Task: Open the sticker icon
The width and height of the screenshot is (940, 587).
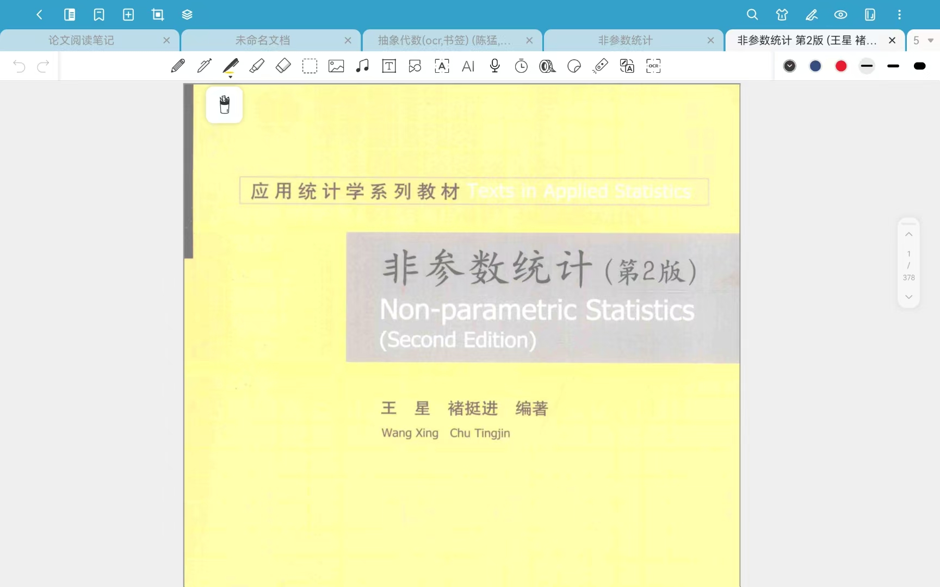Action: pos(574,66)
